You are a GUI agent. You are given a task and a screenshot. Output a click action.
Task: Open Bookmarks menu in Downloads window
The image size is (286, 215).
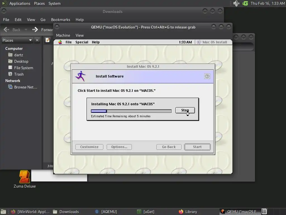(61, 20)
